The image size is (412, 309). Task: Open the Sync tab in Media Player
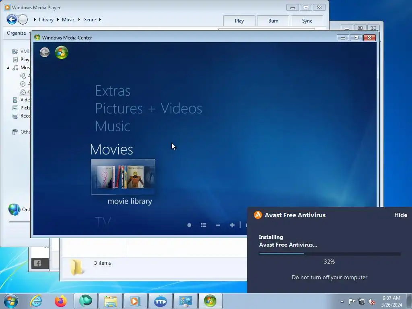tap(307, 21)
